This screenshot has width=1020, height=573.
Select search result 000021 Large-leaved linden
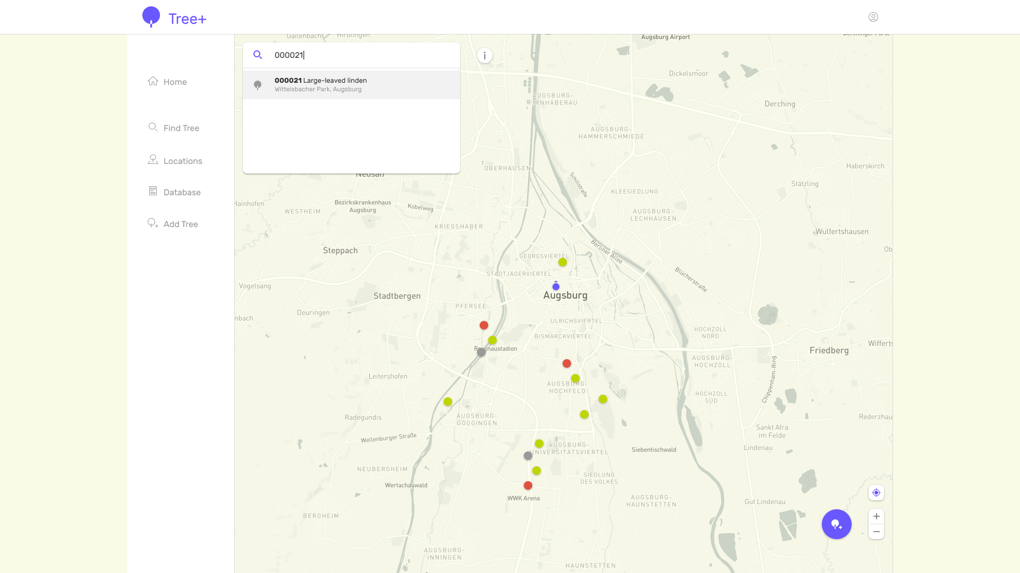351,85
